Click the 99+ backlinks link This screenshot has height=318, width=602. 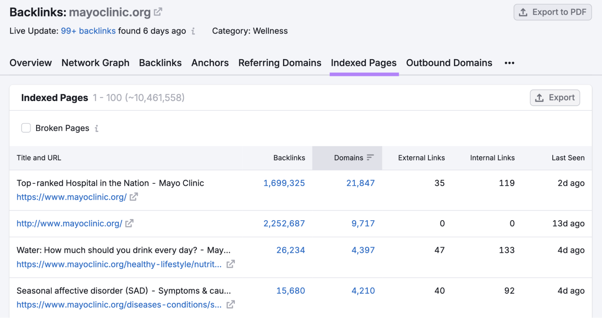click(x=88, y=31)
